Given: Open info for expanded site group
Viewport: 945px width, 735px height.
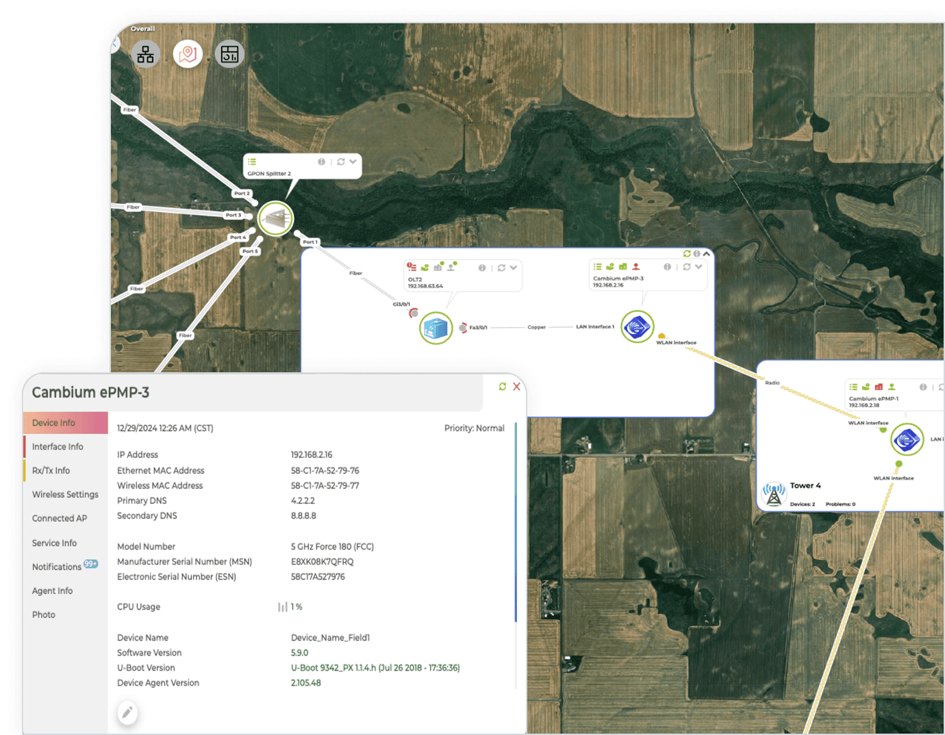Looking at the screenshot, I should (696, 254).
